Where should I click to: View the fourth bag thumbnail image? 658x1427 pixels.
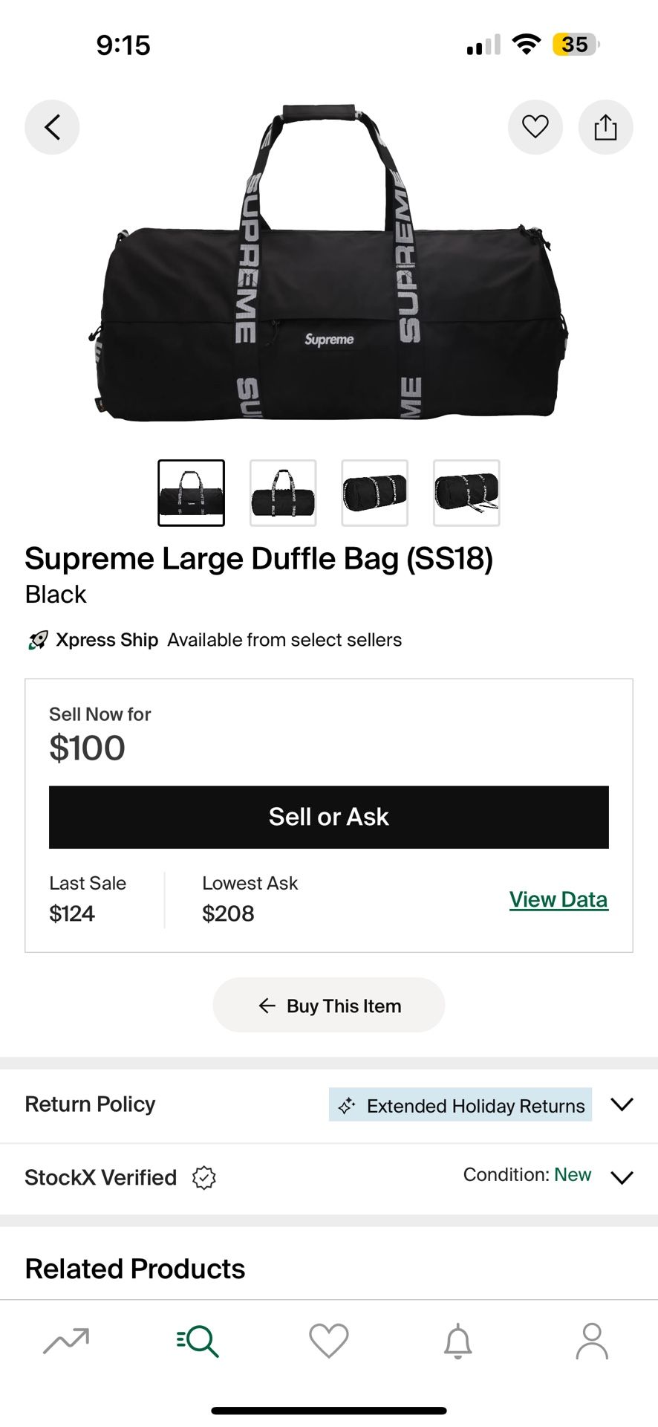point(466,493)
